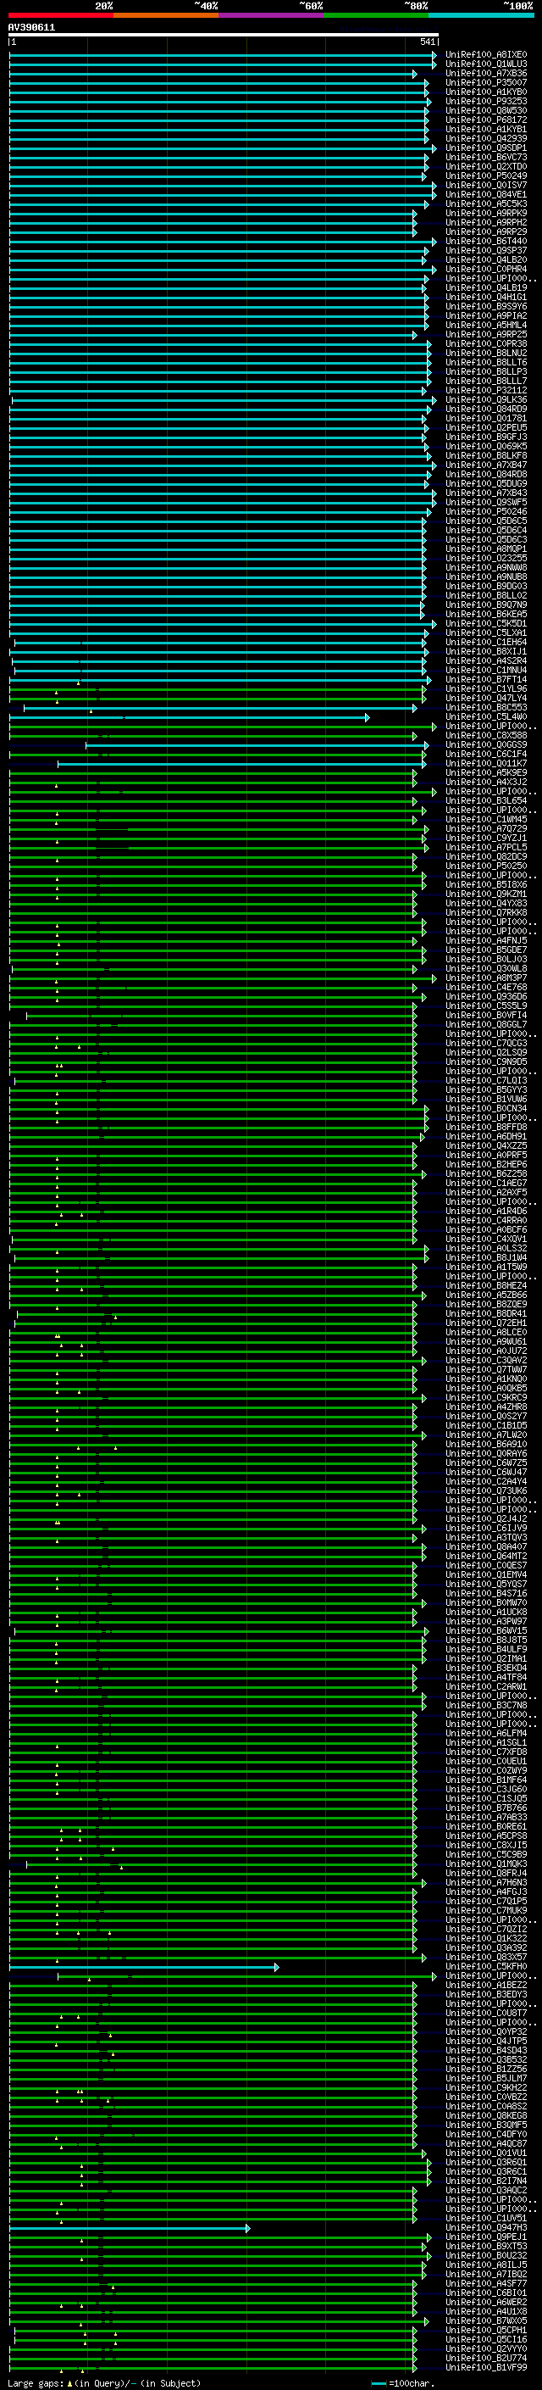Select label UniRef100_C5L4W0
The height and width of the screenshot is (2390, 542).
[x=486, y=717]
